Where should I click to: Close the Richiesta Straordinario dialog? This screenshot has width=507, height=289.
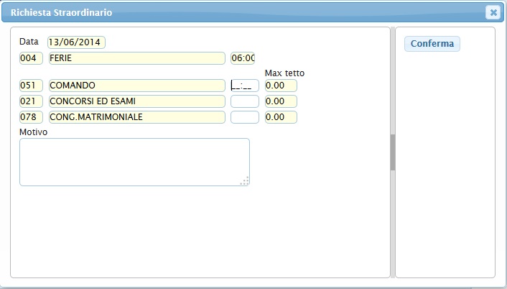(493, 12)
